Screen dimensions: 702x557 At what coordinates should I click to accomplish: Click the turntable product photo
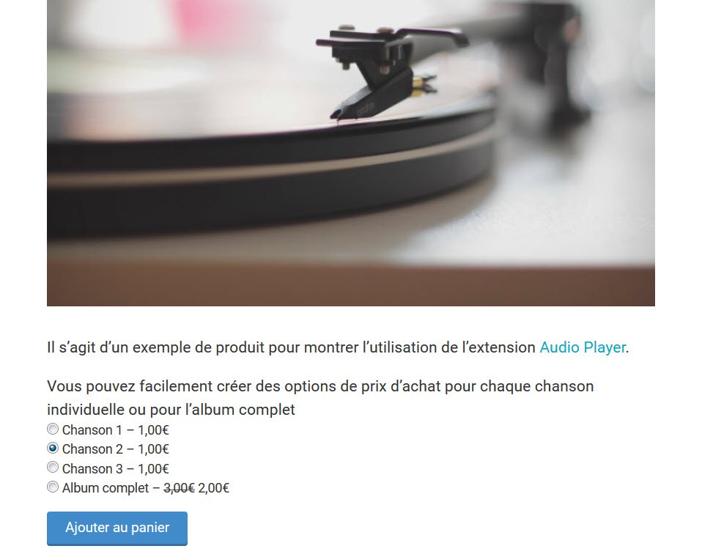[351, 153]
